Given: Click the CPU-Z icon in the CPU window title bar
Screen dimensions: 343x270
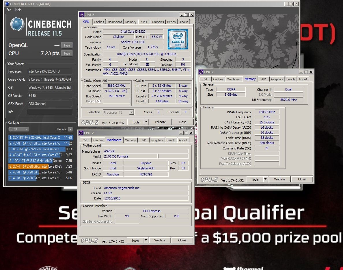Looking at the screenshot, I should pos(82,15).
